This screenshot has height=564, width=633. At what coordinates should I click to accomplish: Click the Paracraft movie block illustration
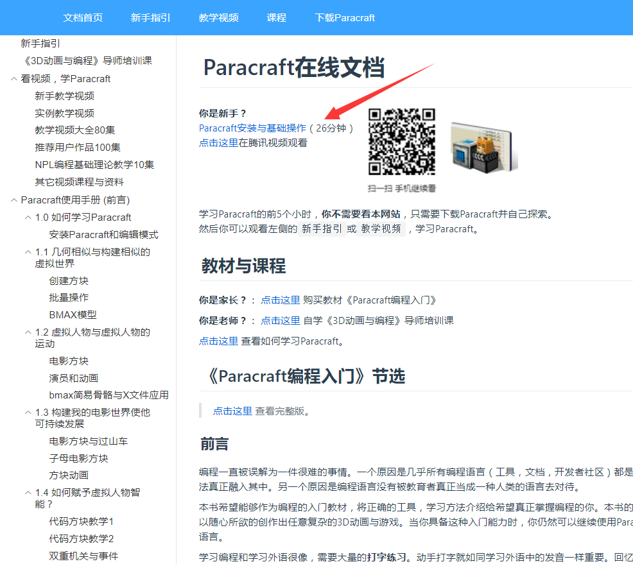[x=483, y=148]
